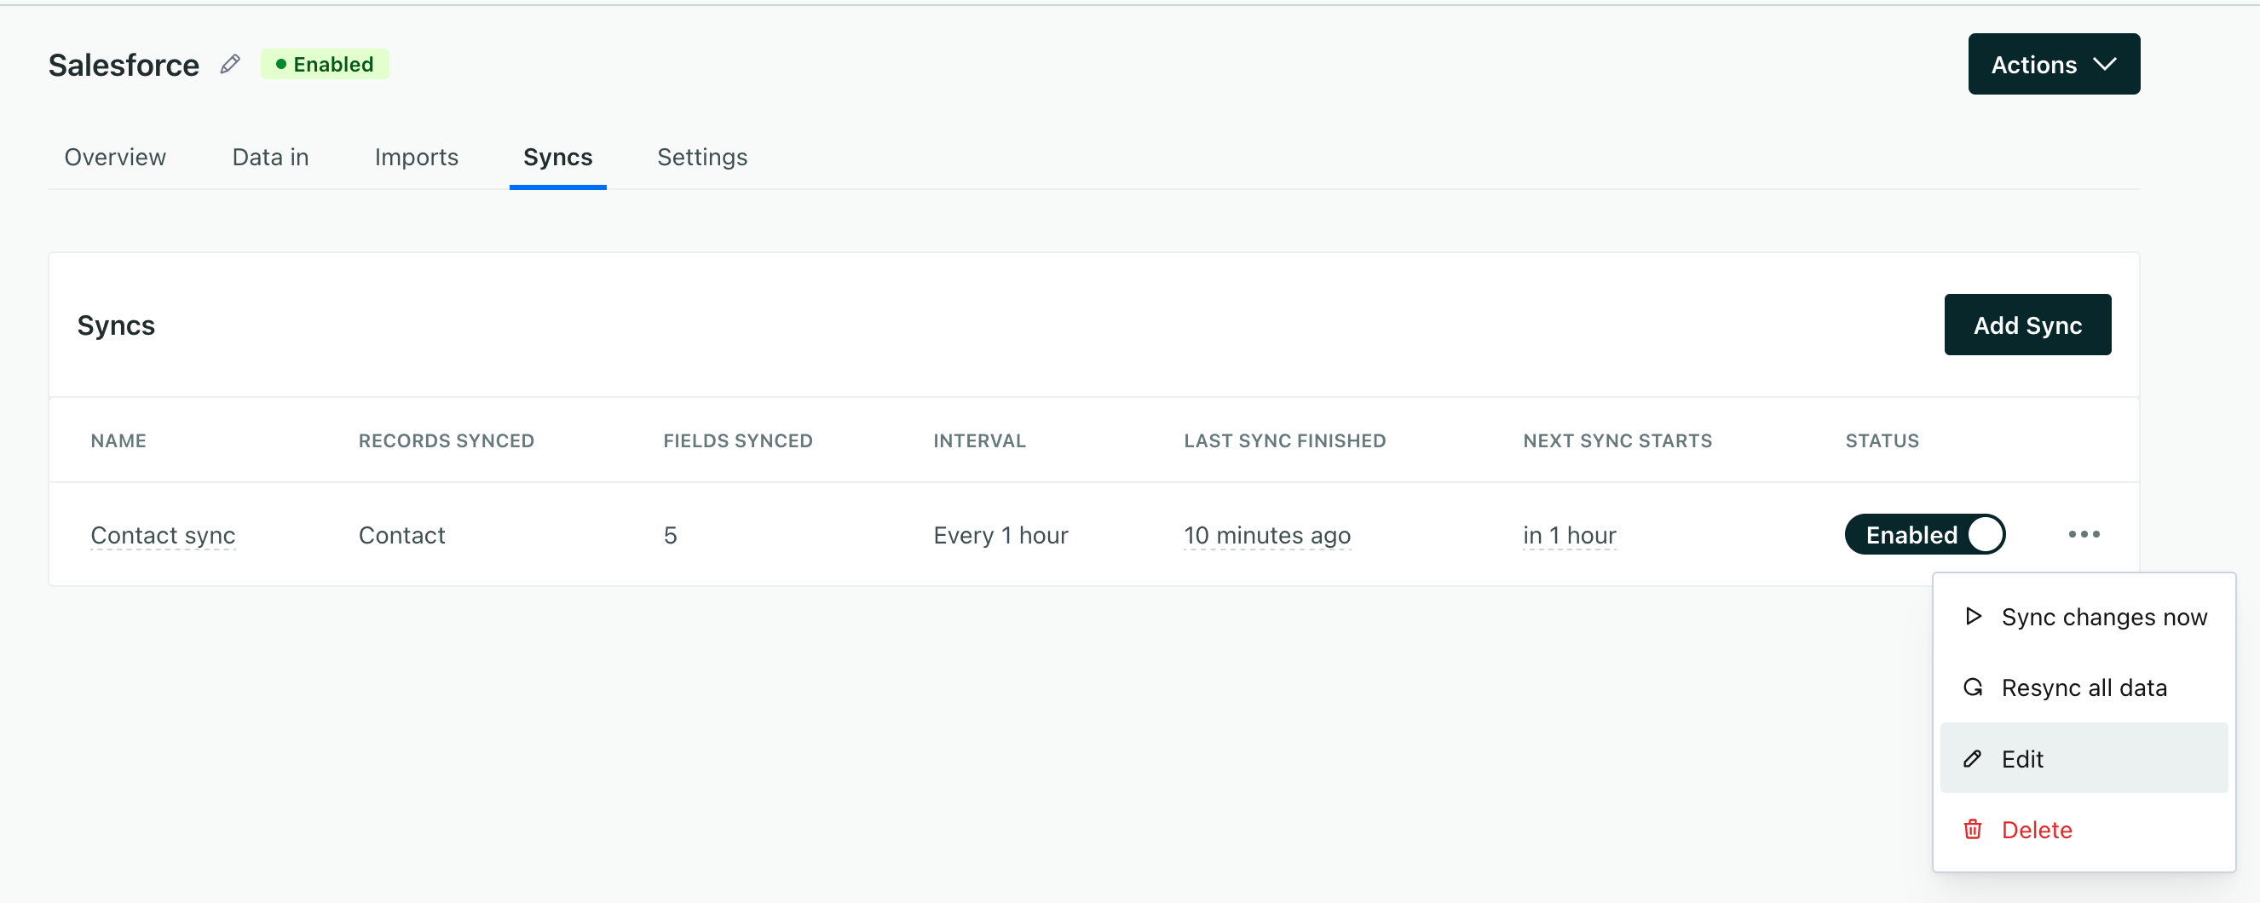Screen dimensions: 2260x903
Task: Click the fields synced value 5
Action: [671, 535]
